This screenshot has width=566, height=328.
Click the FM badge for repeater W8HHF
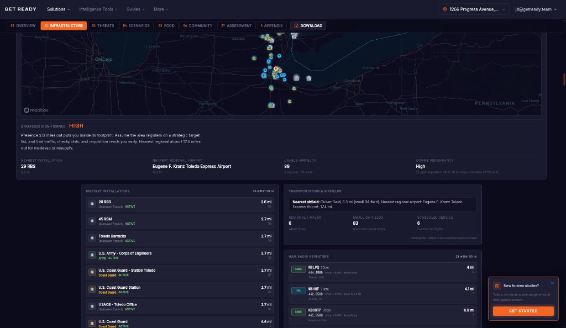point(298,290)
